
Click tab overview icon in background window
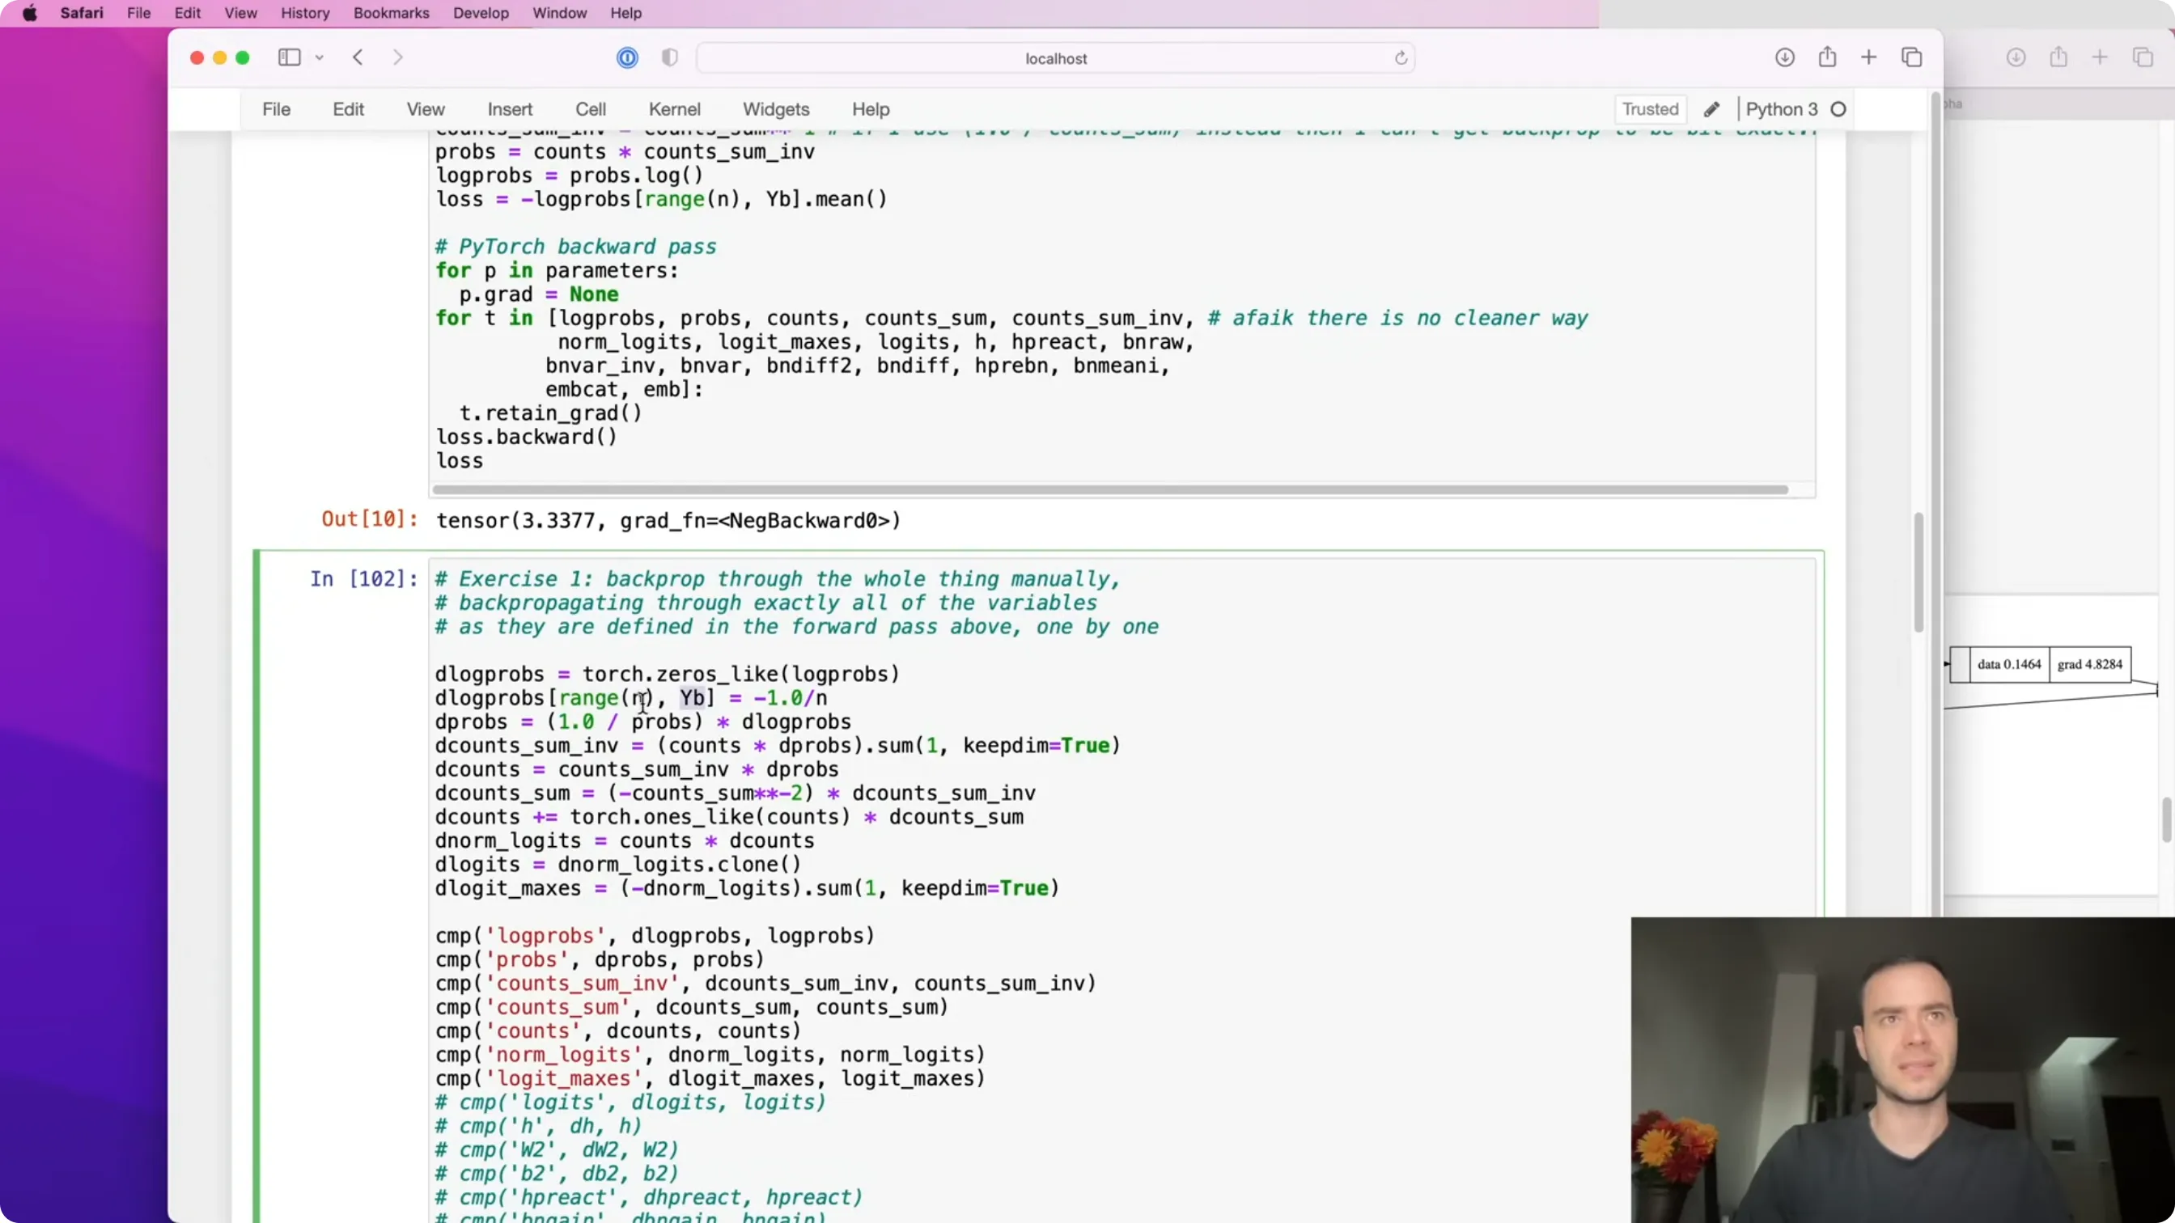point(2143,57)
